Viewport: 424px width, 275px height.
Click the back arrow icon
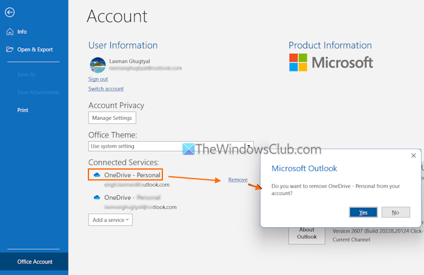(x=10, y=12)
